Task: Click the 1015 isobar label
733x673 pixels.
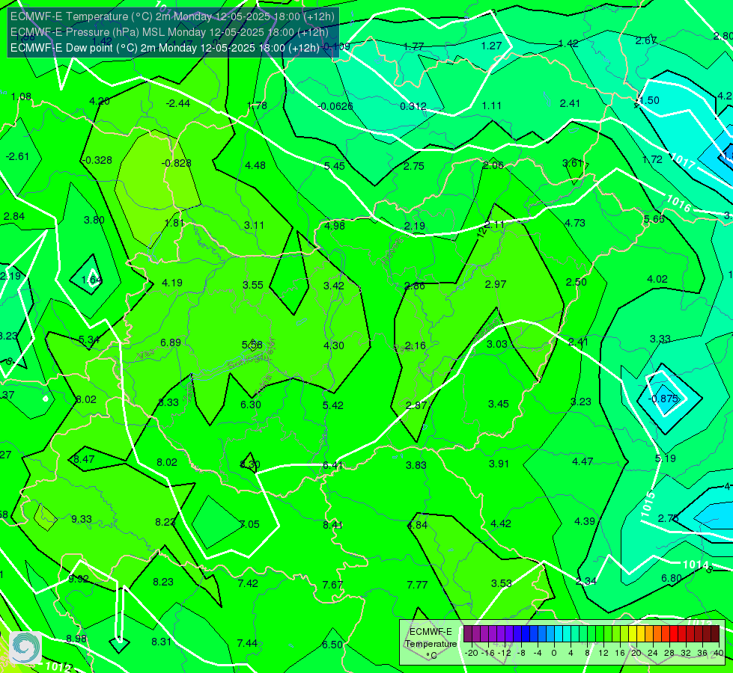Action: tap(648, 505)
